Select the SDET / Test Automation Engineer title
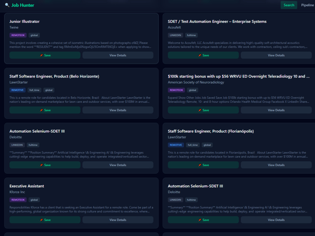315x236 pixels. click(217, 21)
